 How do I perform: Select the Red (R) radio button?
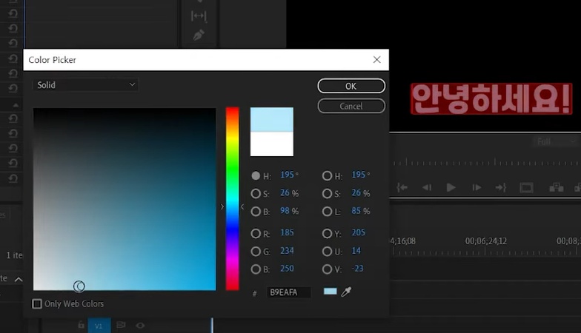click(256, 234)
